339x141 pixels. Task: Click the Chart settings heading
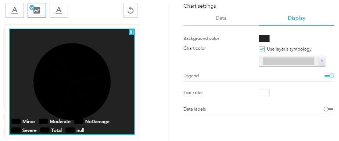coord(200,6)
